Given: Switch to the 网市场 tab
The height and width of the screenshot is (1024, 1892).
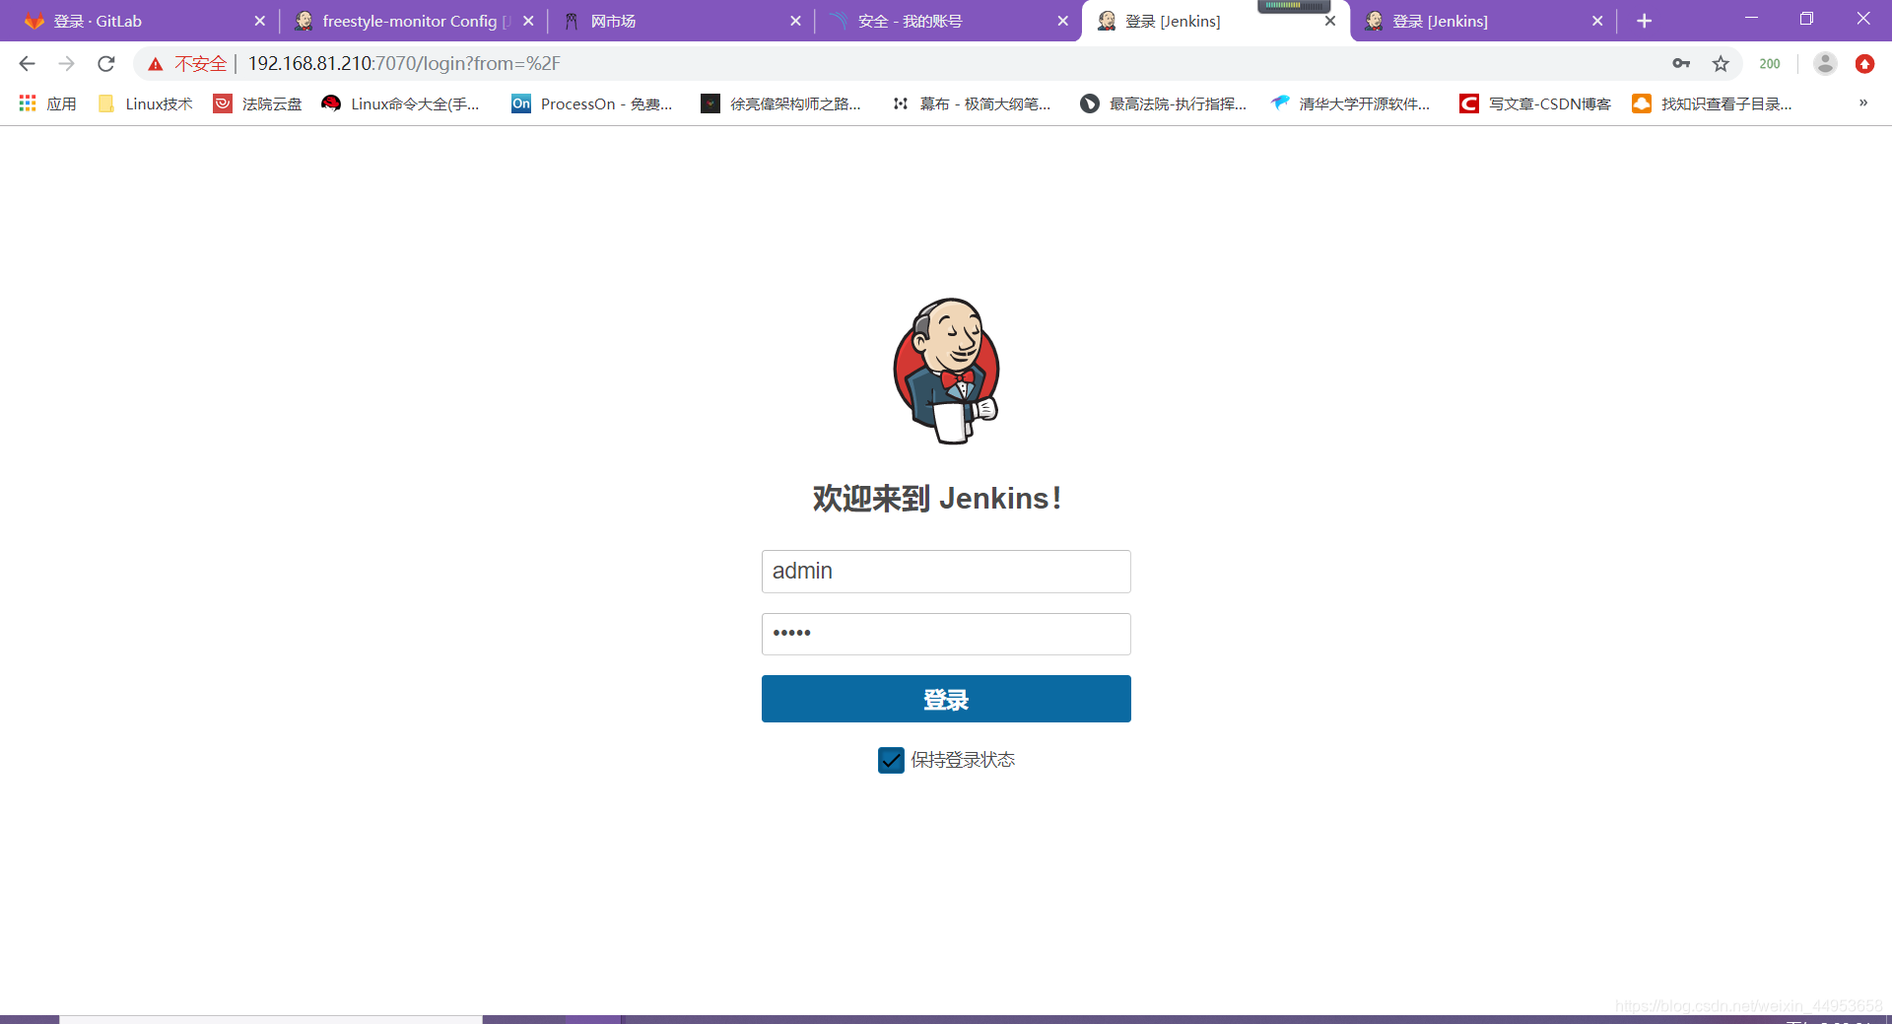Looking at the screenshot, I should pos(682,21).
